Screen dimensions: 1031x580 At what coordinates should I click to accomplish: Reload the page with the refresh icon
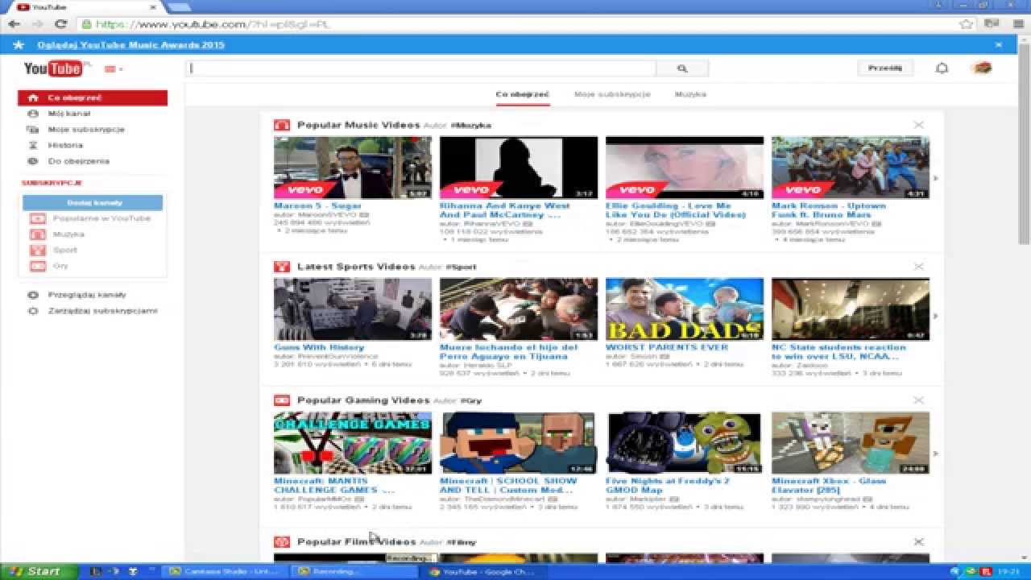point(60,24)
